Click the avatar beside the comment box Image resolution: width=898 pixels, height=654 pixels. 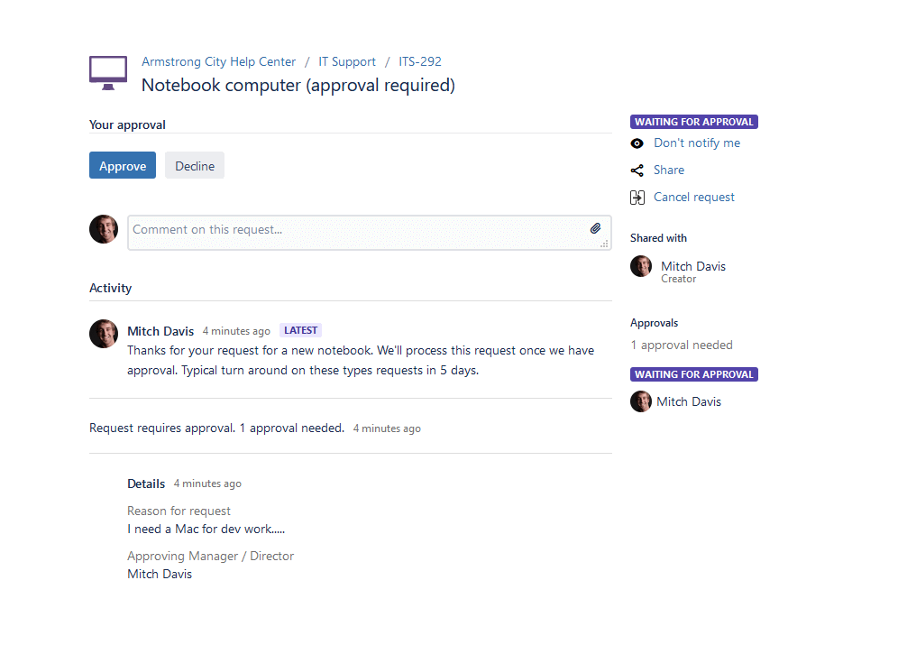click(104, 229)
